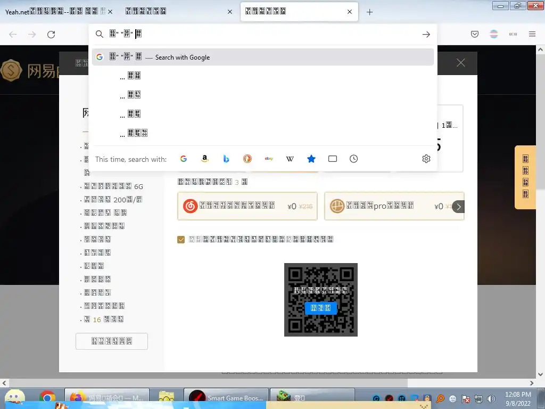The image size is (545, 409).
Task: Open the Firefox hamburger menu
Action: [x=532, y=34]
